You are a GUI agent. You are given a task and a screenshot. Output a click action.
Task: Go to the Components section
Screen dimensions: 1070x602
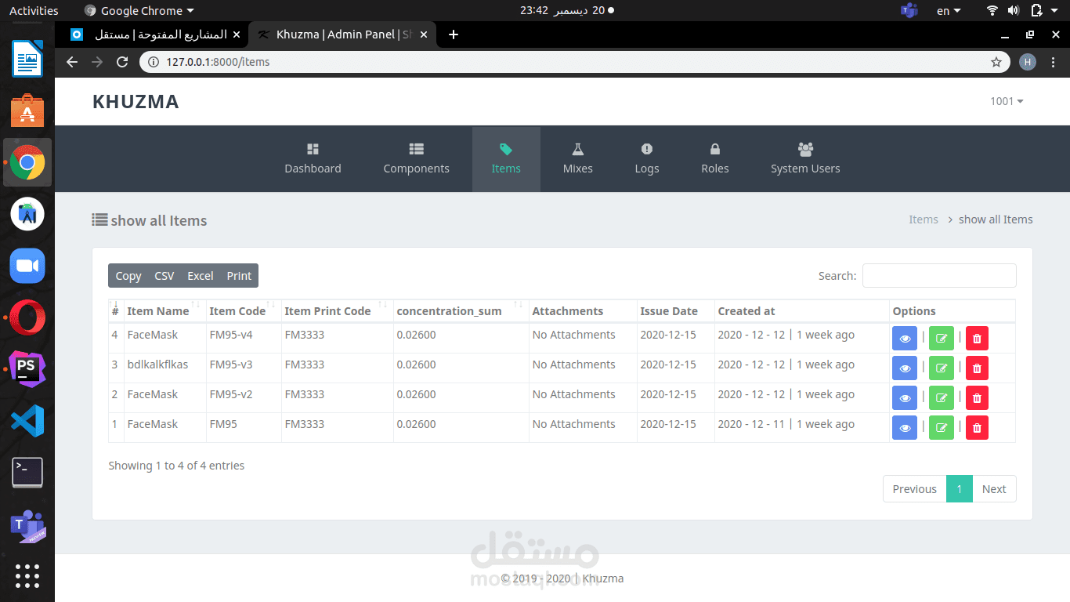[x=416, y=159]
